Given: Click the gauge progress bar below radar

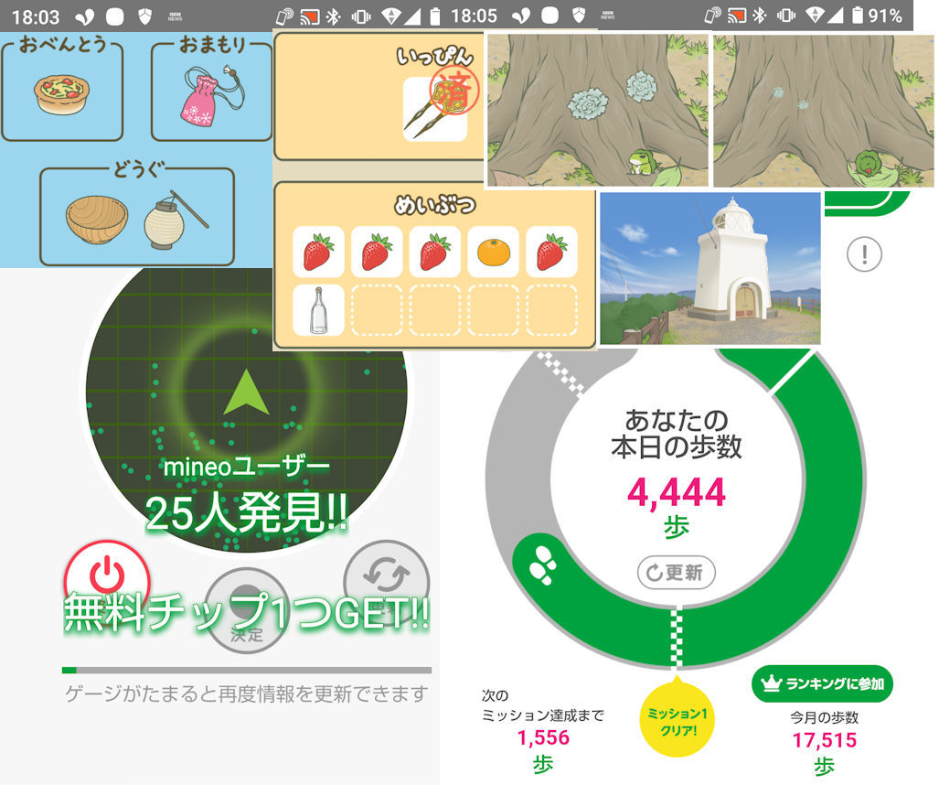Looking at the screenshot, I should (x=246, y=671).
